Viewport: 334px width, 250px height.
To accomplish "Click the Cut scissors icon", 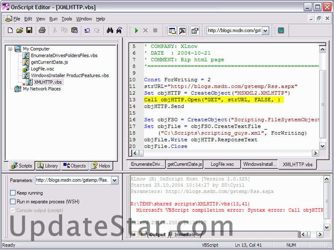I will pos(55,30).
